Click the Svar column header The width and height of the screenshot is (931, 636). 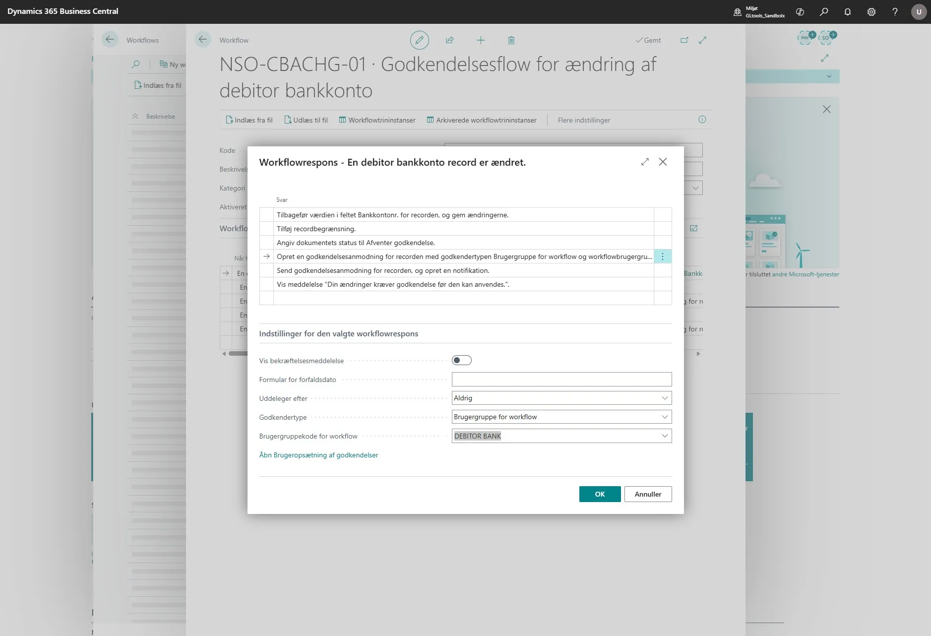click(x=282, y=200)
